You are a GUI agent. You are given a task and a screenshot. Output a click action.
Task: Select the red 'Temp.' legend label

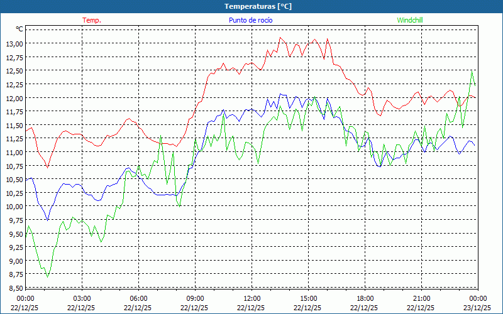(x=92, y=20)
